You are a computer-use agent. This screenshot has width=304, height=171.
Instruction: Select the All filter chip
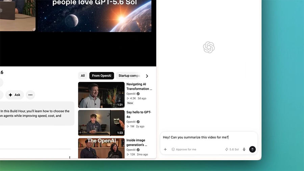click(83, 76)
